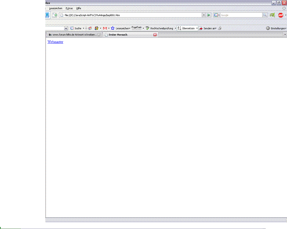Click the Webmaster link
This screenshot has width=287, height=229.
point(55,42)
